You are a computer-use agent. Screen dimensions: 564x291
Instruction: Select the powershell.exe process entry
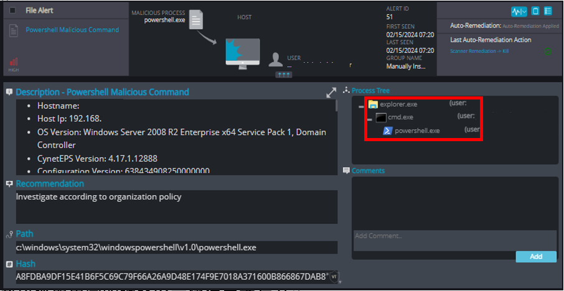point(417,131)
